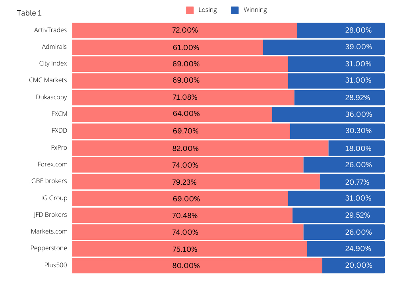Select FxPro 82.00% losing bar
Screen dimensions: 407x305
click(x=200, y=148)
